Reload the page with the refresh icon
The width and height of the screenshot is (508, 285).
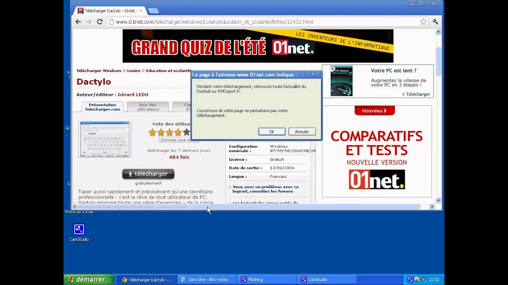(100, 22)
